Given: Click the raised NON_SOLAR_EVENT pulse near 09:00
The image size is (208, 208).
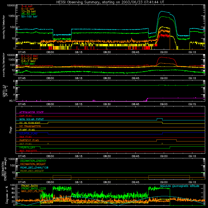Looking at the screenshot, I should tap(160, 119).
